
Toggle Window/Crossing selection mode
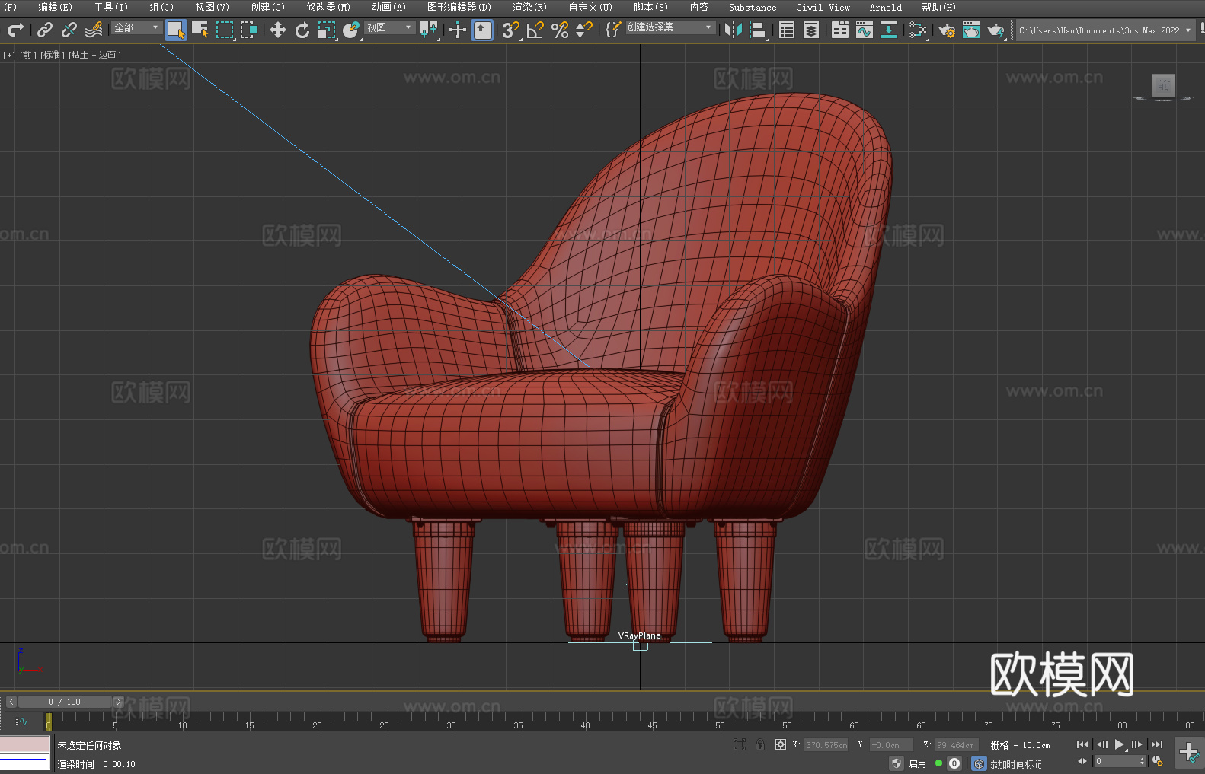249,30
